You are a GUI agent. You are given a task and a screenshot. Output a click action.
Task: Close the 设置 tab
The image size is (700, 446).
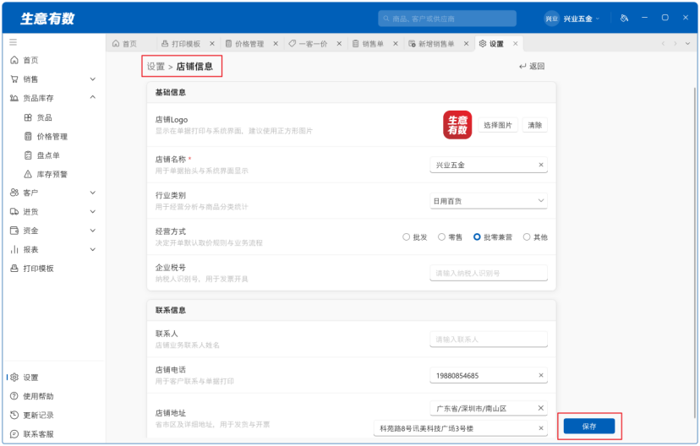coord(515,44)
